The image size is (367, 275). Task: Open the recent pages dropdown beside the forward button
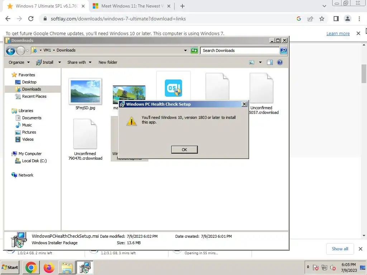(x=27, y=50)
